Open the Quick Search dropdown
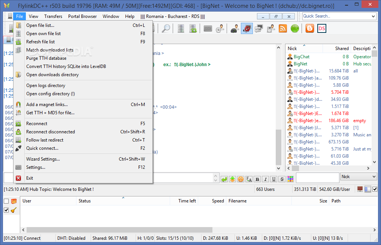This screenshot has height=245, width=381. (x=373, y=16)
